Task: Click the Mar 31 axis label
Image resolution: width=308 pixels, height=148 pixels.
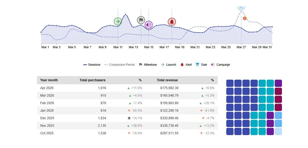Action: pyautogui.click(x=267, y=47)
